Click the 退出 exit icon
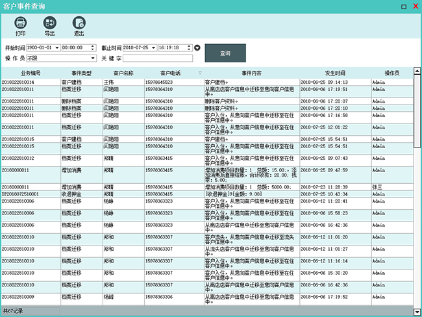The height and width of the screenshot is (317, 422). tap(79, 23)
